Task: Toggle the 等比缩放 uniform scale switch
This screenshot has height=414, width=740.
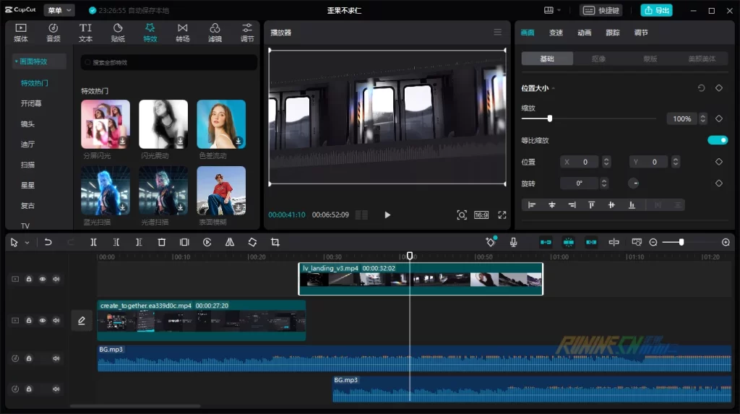Action: [x=717, y=140]
